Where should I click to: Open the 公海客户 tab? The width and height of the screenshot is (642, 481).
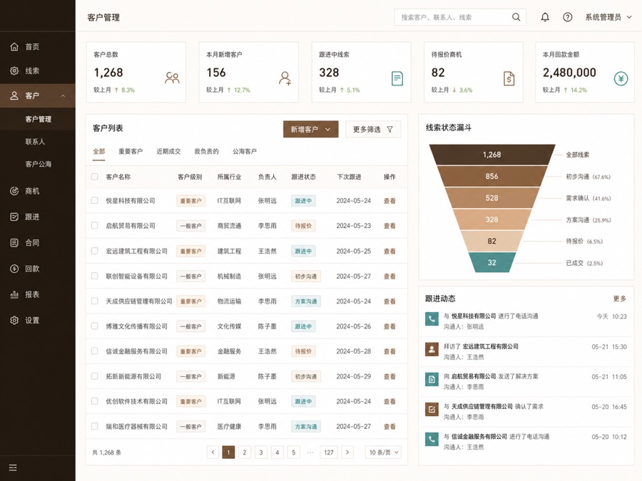[245, 151]
